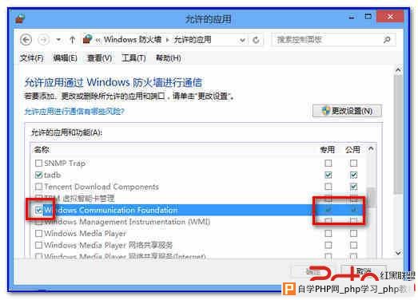Toggle Tencent Download Components checkbox
This screenshot has height=300, width=418.
pos(38,187)
